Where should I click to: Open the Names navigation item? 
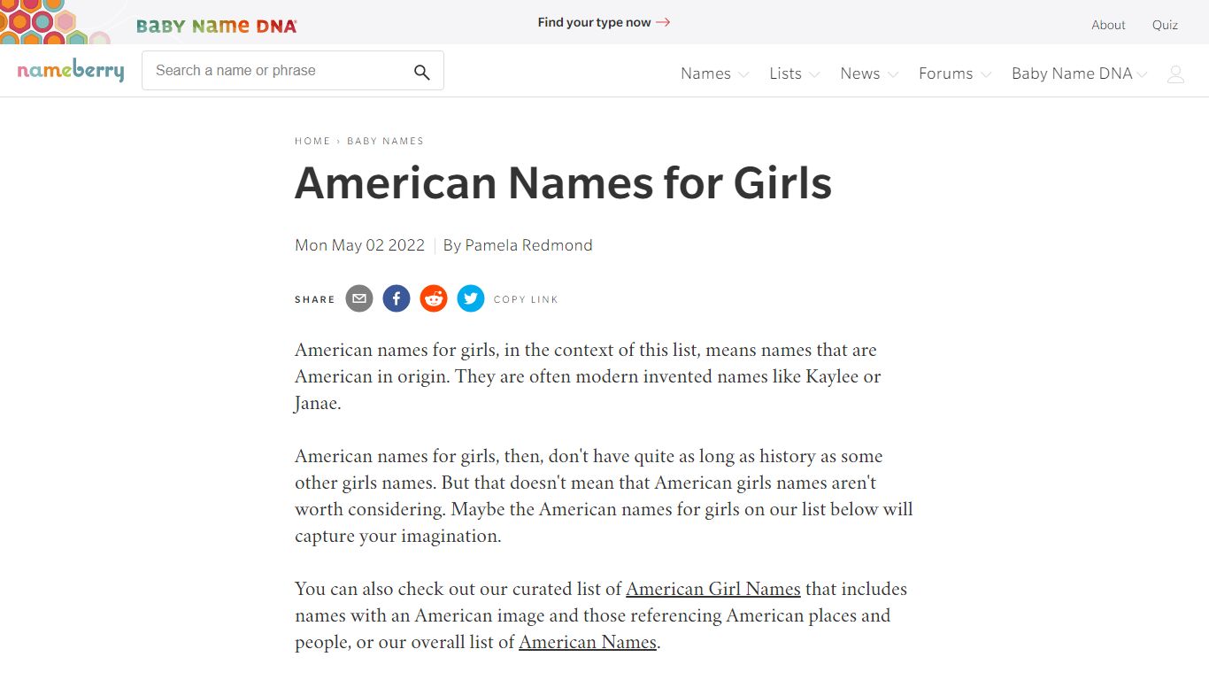705,73
